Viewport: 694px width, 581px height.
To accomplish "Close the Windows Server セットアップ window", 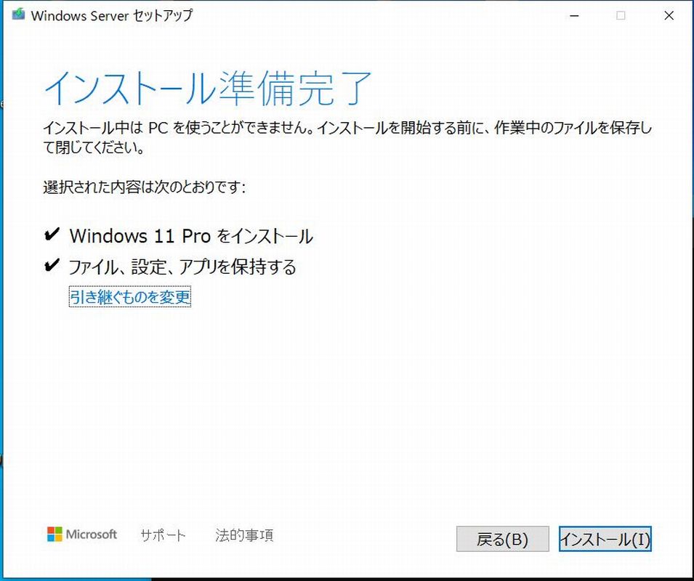I will point(669,16).
